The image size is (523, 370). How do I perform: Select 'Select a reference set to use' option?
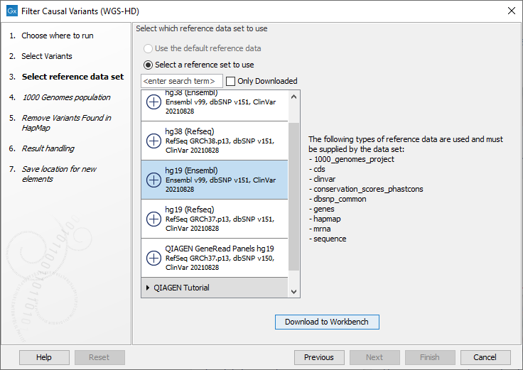pyautogui.click(x=148, y=65)
